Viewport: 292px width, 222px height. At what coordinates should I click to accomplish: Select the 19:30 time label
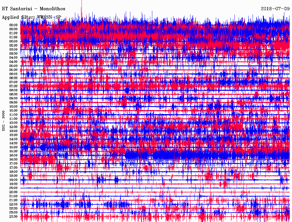point(13,184)
